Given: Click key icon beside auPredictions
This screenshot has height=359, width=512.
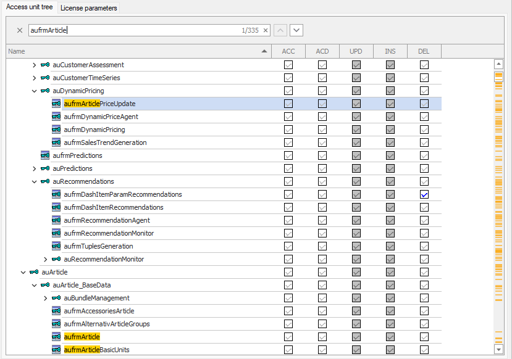Looking at the screenshot, I should (x=45, y=168).
